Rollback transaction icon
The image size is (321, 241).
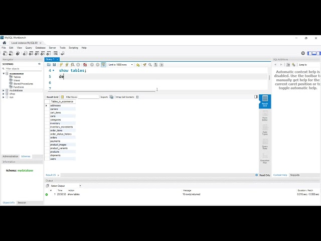point(98,65)
